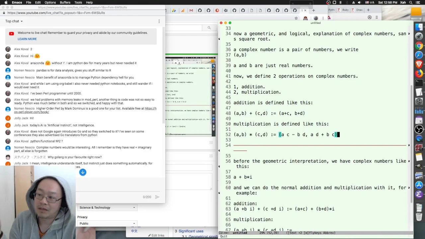Image resolution: width=425 pixels, height=239 pixels.
Task: Jump to latest chat with down-arrow button
Action: coord(83,172)
